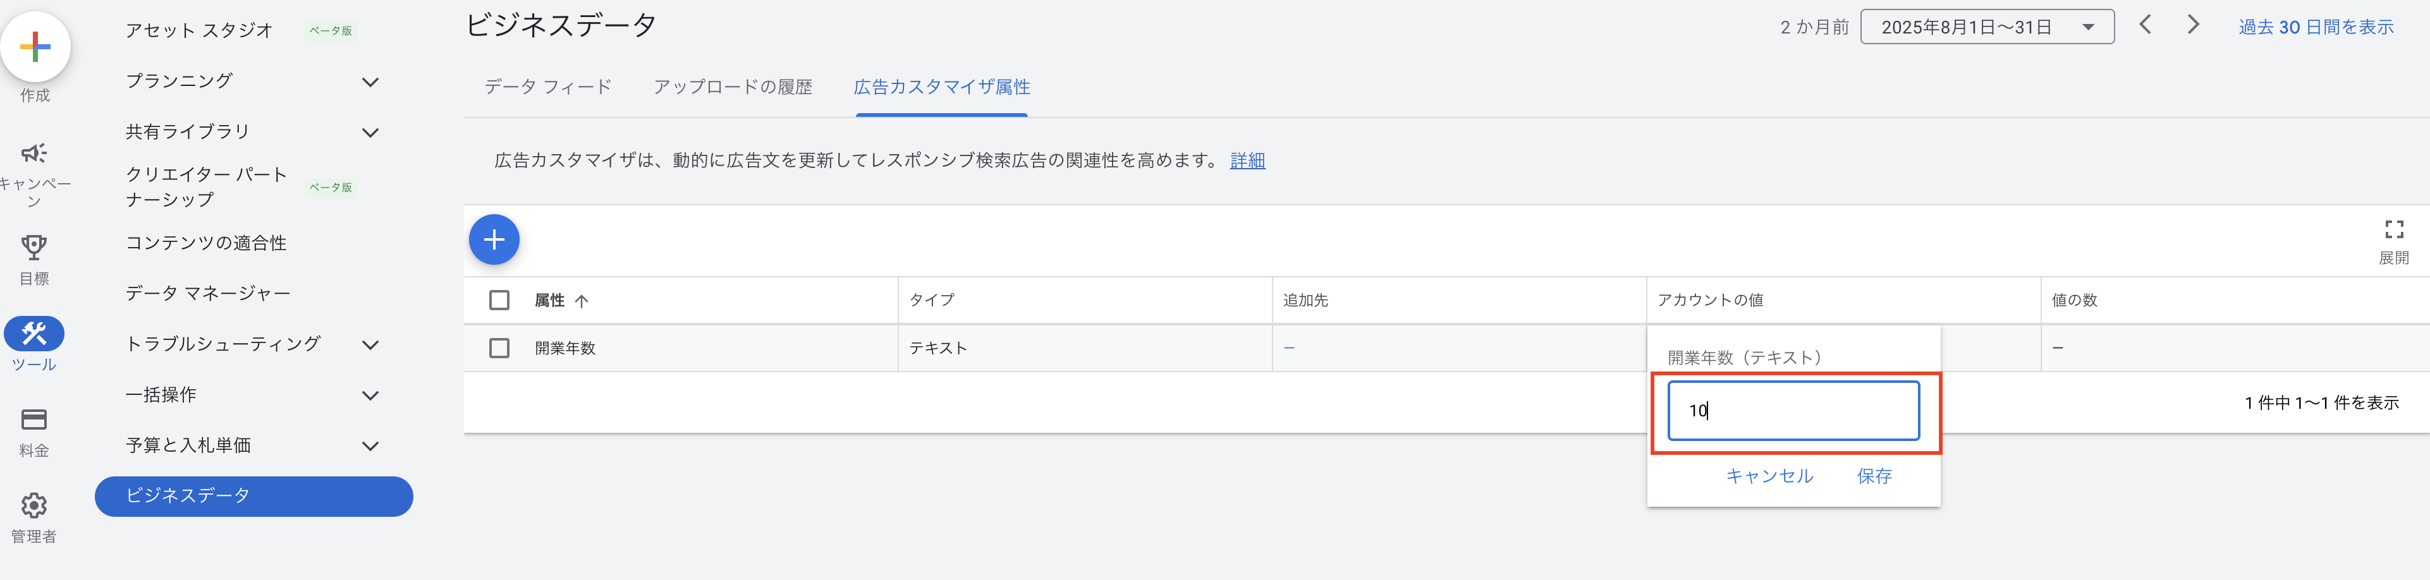Toggle the select-all checkbox in table header
The width and height of the screenshot is (2430, 580).
click(x=499, y=300)
